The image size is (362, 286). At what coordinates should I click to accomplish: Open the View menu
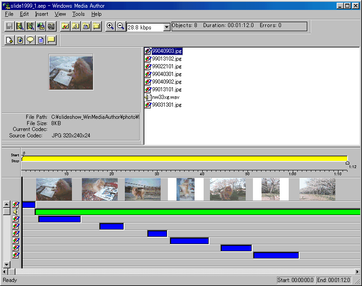(x=60, y=14)
